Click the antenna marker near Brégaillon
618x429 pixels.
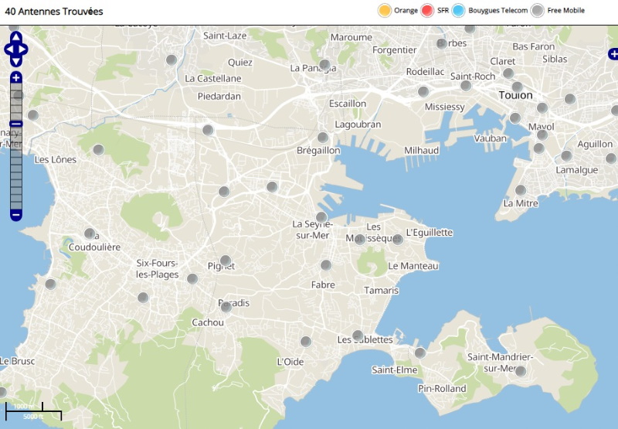[323, 138]
